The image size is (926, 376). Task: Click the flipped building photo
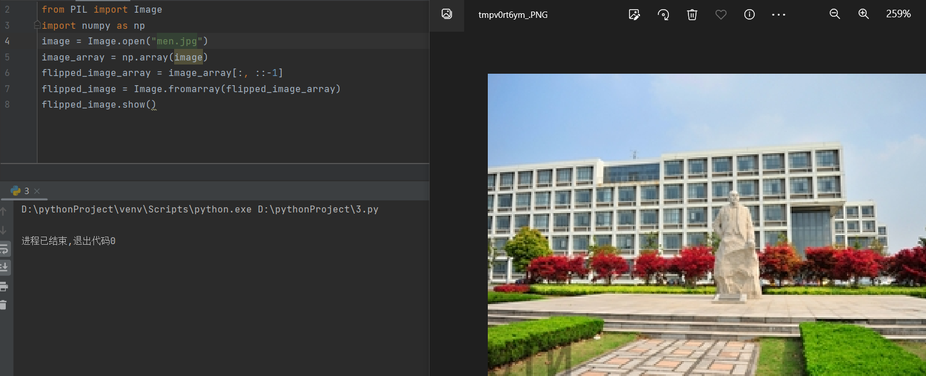[707, 225]
